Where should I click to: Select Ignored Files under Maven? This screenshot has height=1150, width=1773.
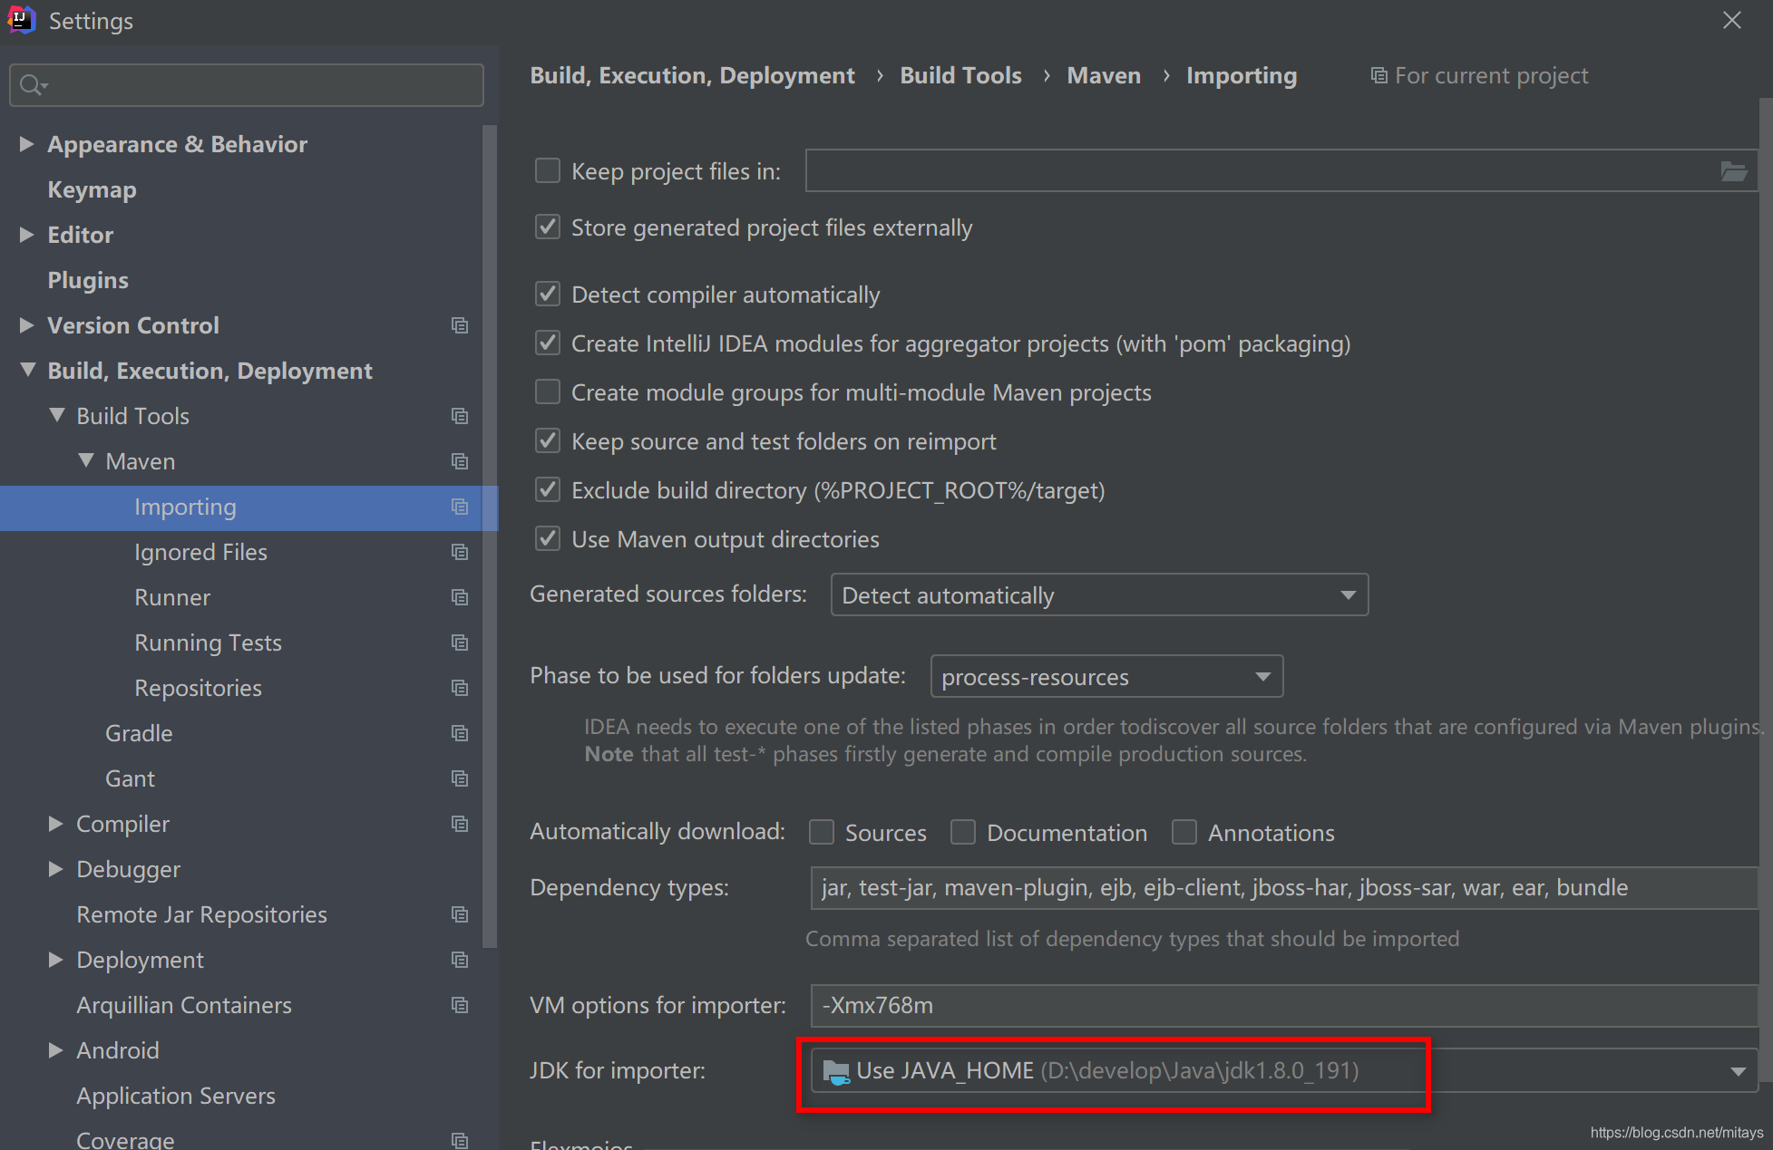point(200,552)
